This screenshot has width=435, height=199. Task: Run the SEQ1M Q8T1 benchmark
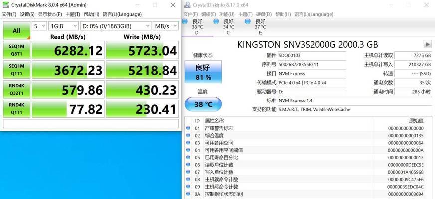[x=16, y=50]
